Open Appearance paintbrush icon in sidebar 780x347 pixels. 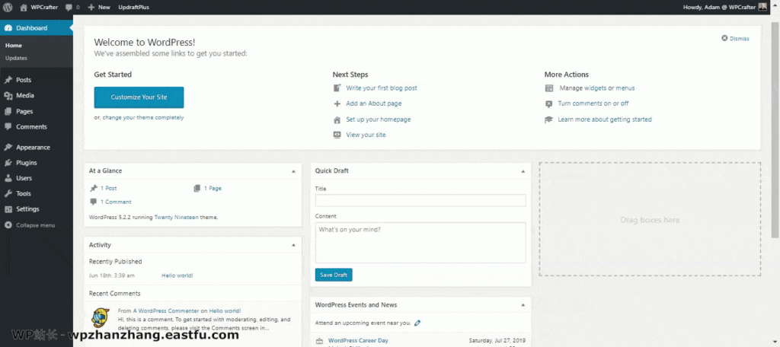pos(8,148)
